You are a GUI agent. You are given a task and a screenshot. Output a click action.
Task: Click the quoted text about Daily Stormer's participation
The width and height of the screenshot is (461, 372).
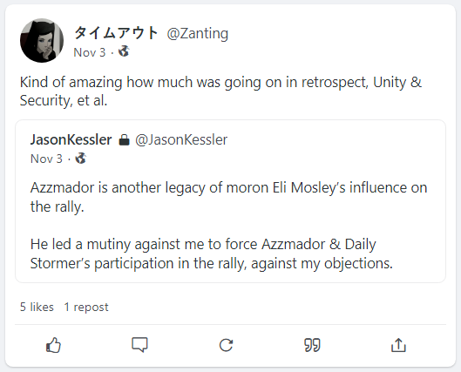[x=212, y=254]
